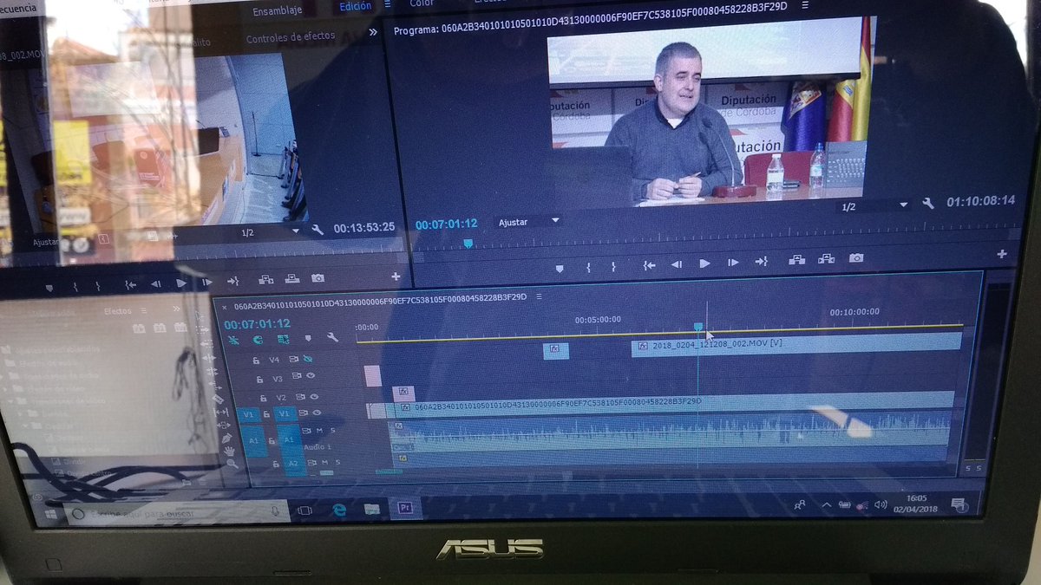Viewport: 1041px width, 585px height.
Task: Open File Explorer from taskbar
Action: (x=372, y=510)
